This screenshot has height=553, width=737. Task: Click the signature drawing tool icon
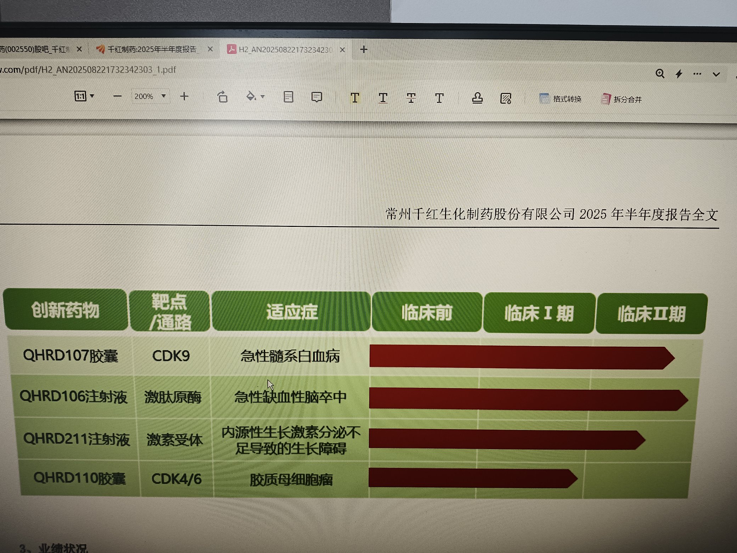(506, 99)
